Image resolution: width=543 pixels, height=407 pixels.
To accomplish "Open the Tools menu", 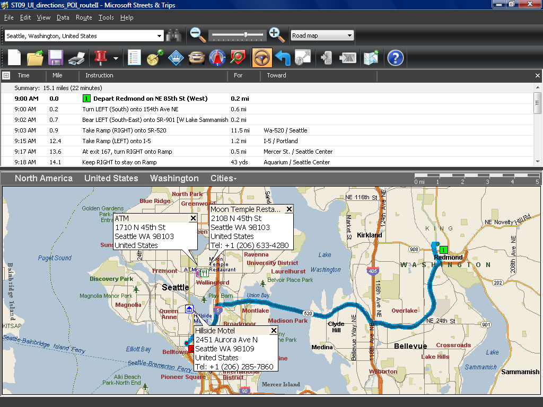I will point(106,17).
